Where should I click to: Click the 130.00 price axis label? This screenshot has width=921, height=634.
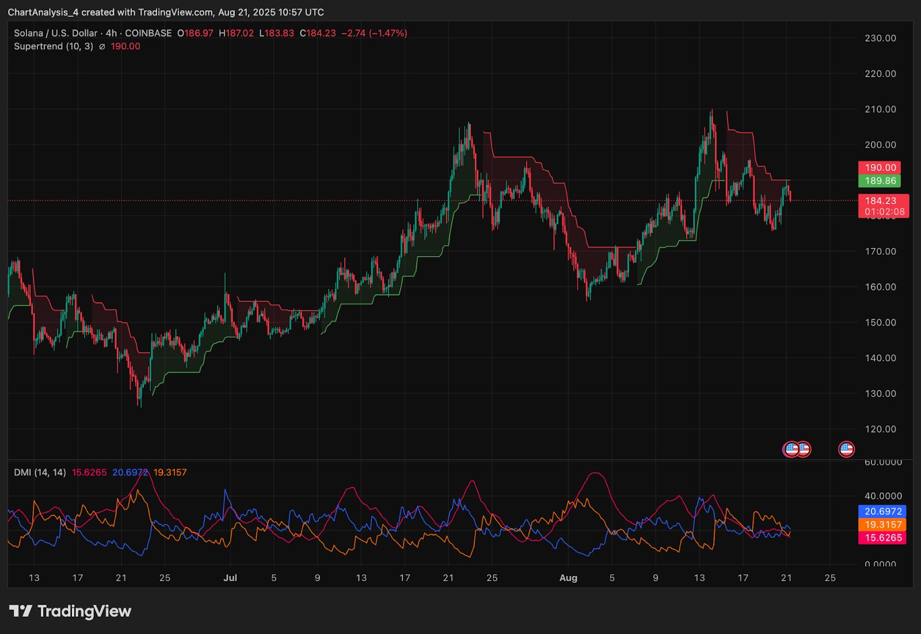click(880, 394)
